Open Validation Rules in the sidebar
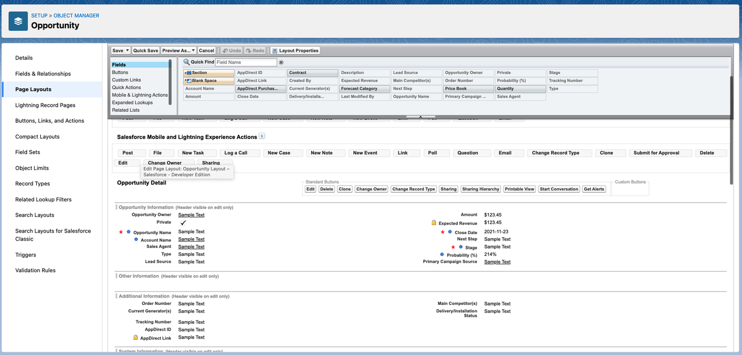 [x=35, y=270]
